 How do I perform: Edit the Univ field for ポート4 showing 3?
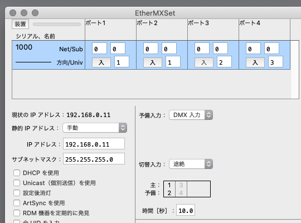275,62
